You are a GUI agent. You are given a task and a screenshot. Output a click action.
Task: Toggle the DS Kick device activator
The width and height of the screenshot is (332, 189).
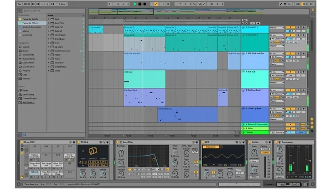pyautogui.click(x=79, y=142)
